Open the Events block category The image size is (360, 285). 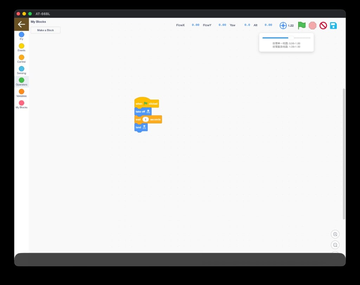click(x=21, y=47)
